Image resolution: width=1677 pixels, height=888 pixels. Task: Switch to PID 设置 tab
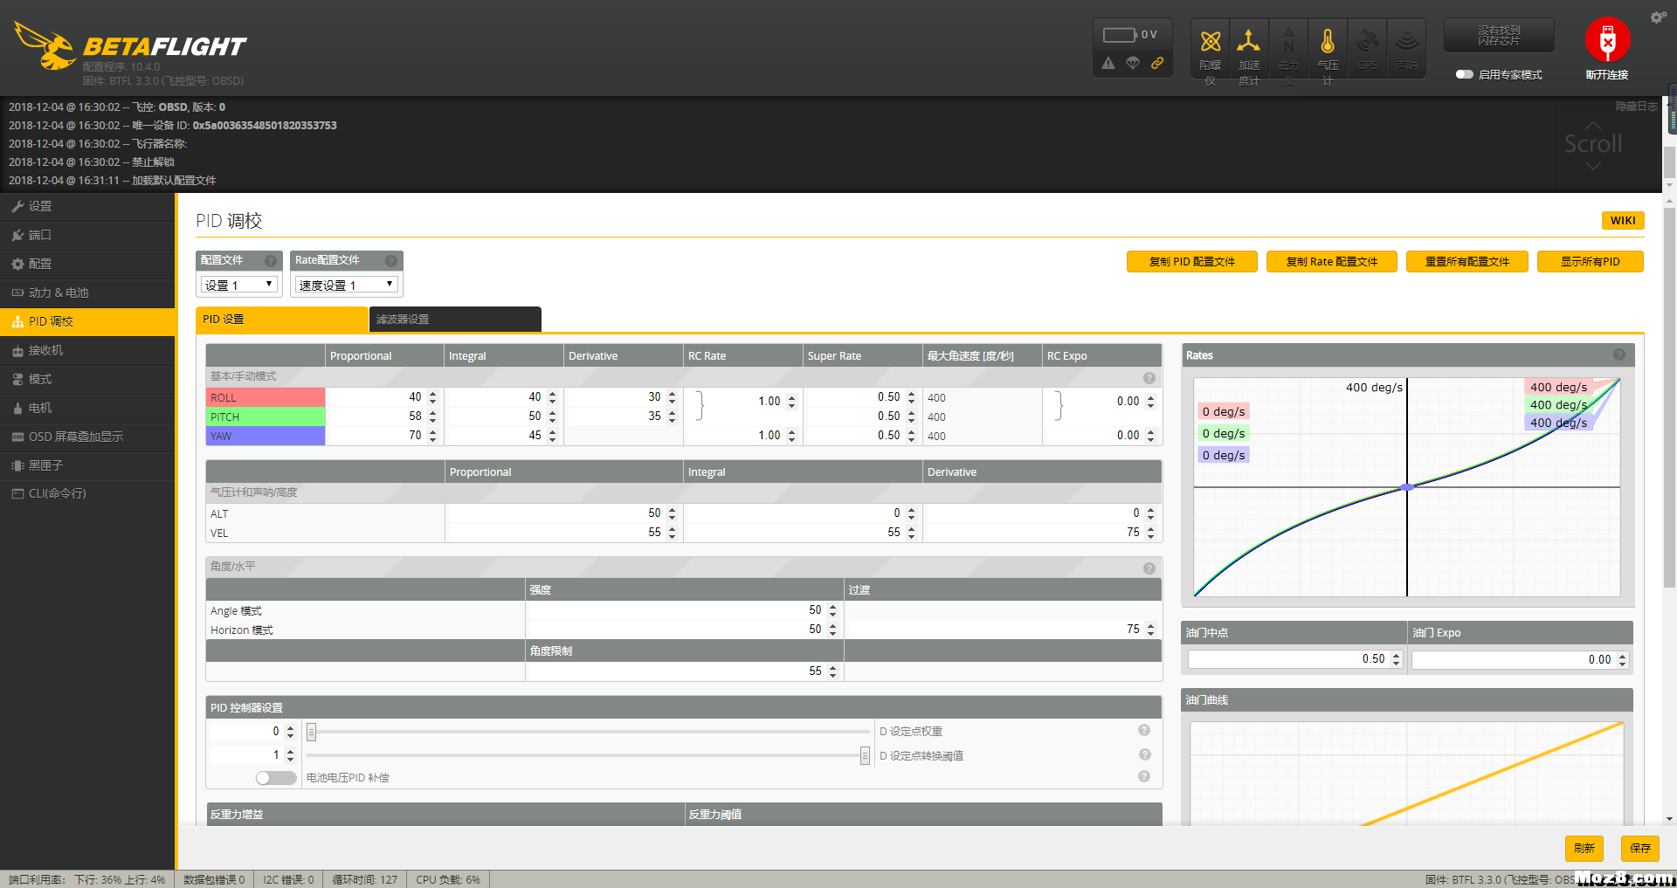click(282, 320)
